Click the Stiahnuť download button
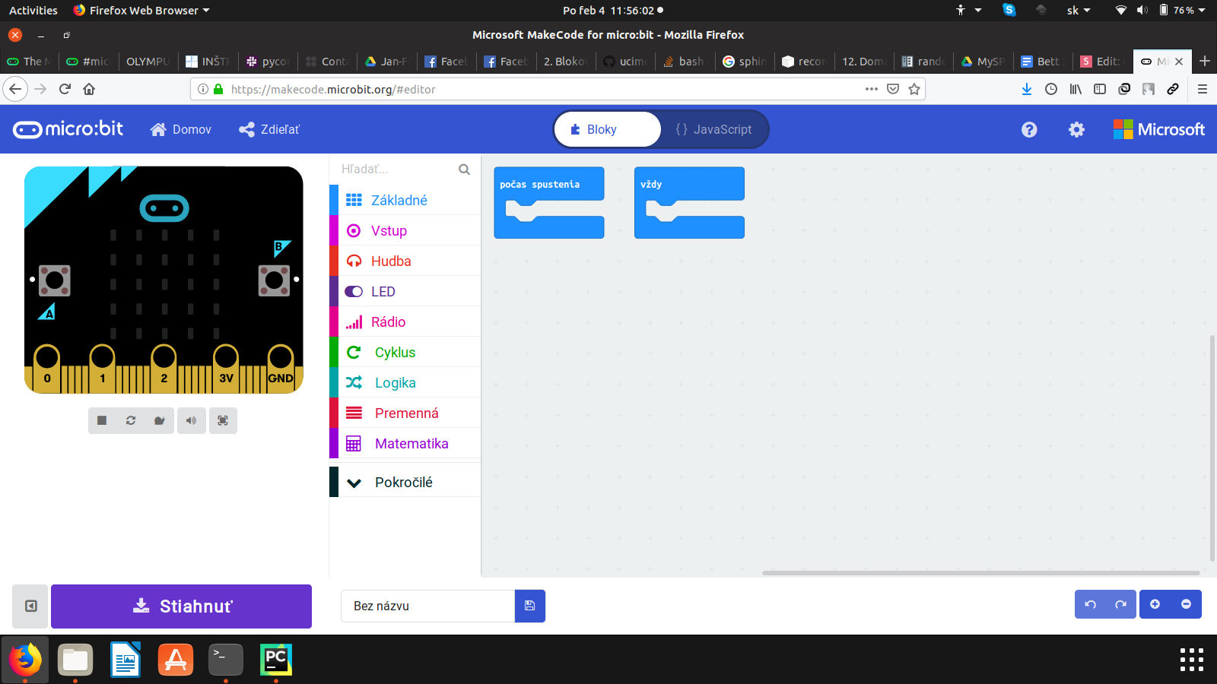This screenshot has height=684, width=1217. [181, 606]
